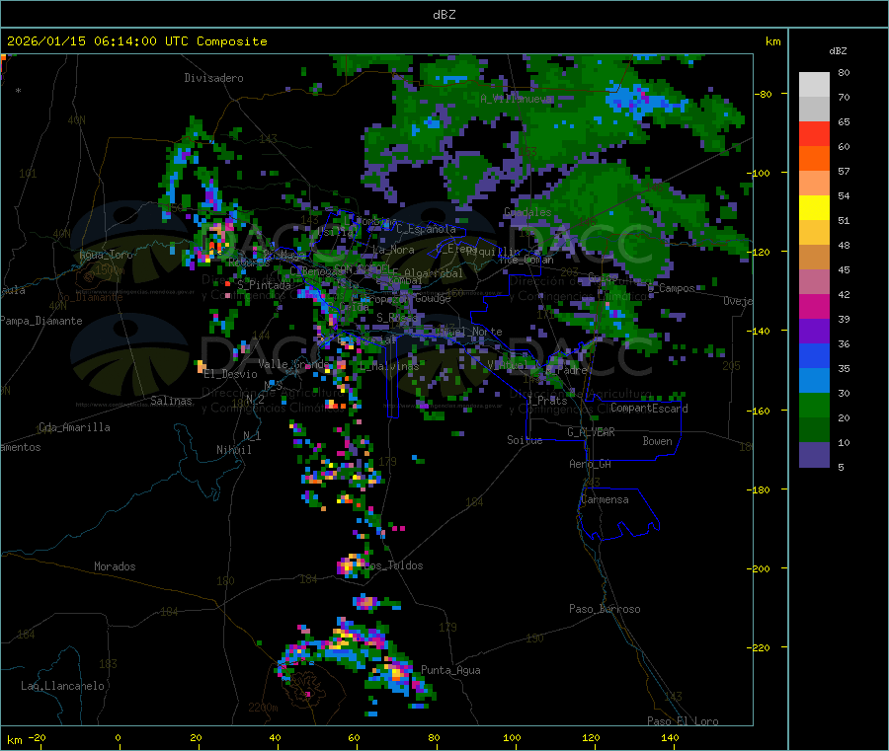Select the 'S_Pintada' map label
This screenshot has width=889, height=751.
click(264, 285)
